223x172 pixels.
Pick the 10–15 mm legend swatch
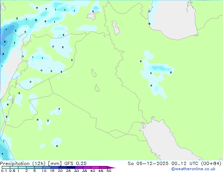click(x=46, y=167)
